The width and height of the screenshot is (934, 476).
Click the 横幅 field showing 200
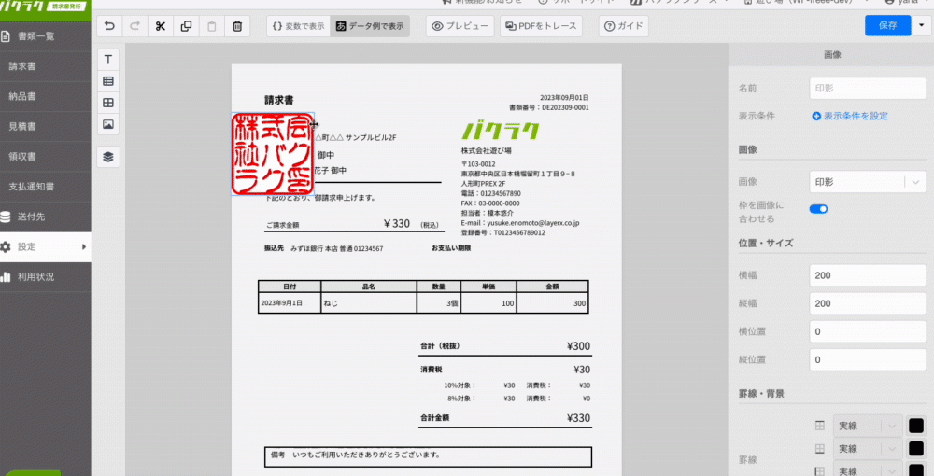[868, 275]
